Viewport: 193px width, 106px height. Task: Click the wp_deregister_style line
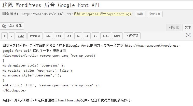pyautogui.click(x=33, y=65)
